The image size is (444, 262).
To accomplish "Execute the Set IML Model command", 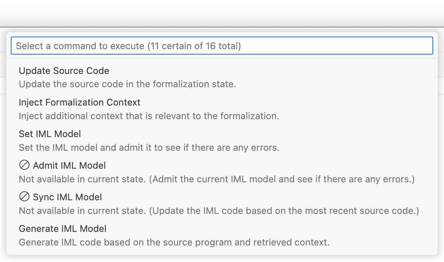I will [50, 134].
